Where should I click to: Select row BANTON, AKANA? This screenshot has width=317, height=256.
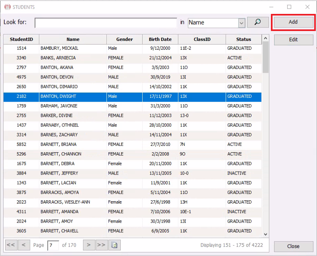[x=132, y=68]
